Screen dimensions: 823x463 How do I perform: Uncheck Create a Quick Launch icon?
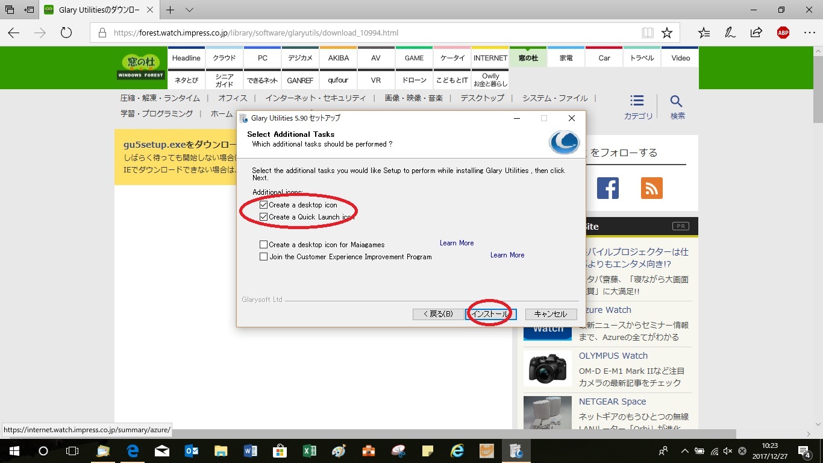[x=263, y=217]
